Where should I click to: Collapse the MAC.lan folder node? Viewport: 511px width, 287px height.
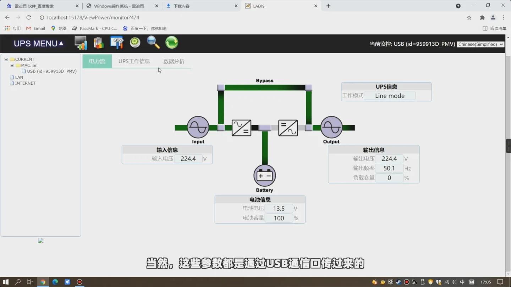(12, 65)
